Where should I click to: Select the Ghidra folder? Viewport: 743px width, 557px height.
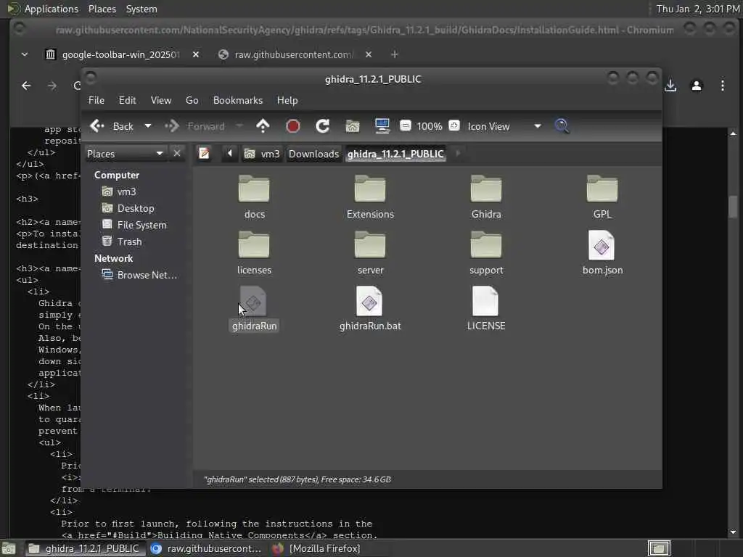point(486,197)
